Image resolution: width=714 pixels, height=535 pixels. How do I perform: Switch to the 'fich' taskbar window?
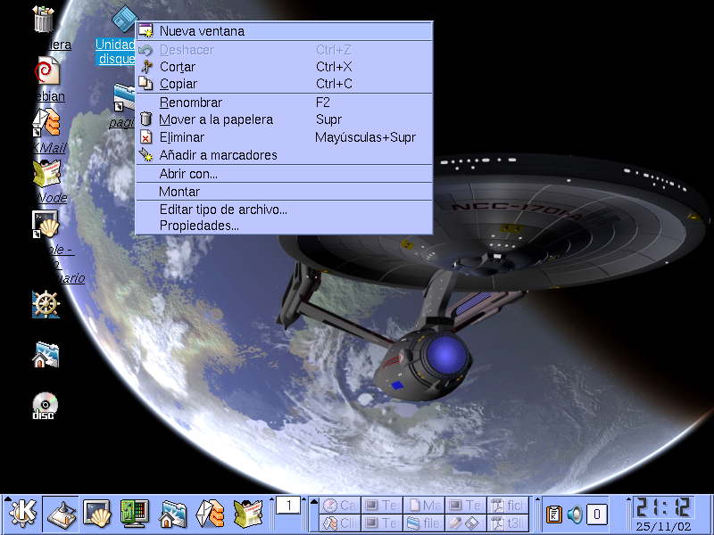[508, 505]
